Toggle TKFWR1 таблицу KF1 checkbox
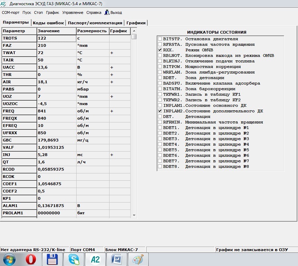 click(x=160, y=94)
